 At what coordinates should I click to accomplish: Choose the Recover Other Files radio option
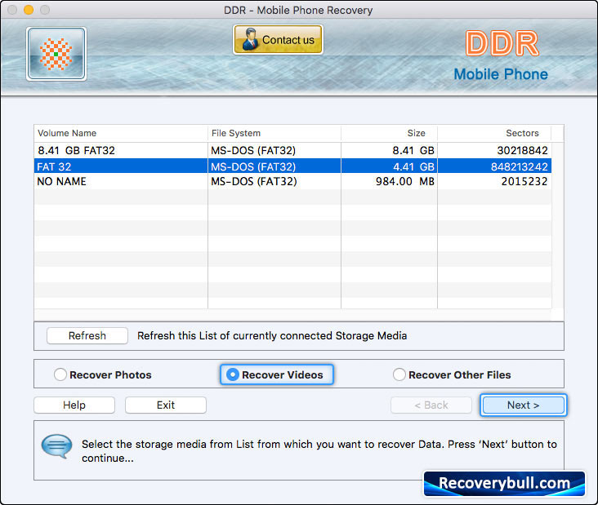[452, 374]
